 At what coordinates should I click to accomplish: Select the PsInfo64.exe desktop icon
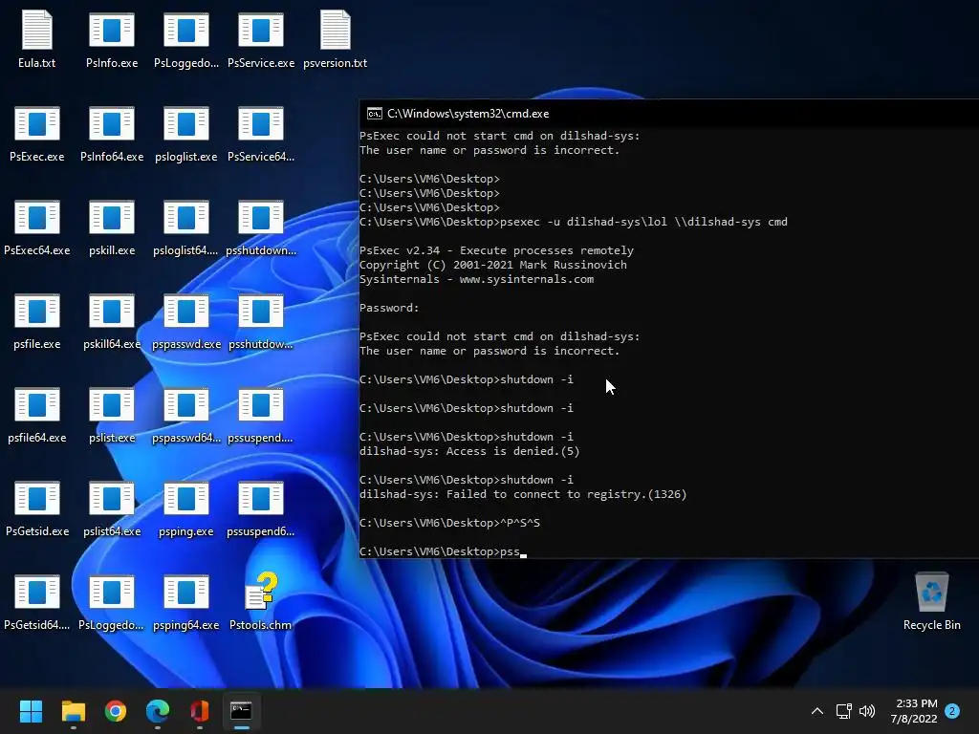tap(112, 133)
